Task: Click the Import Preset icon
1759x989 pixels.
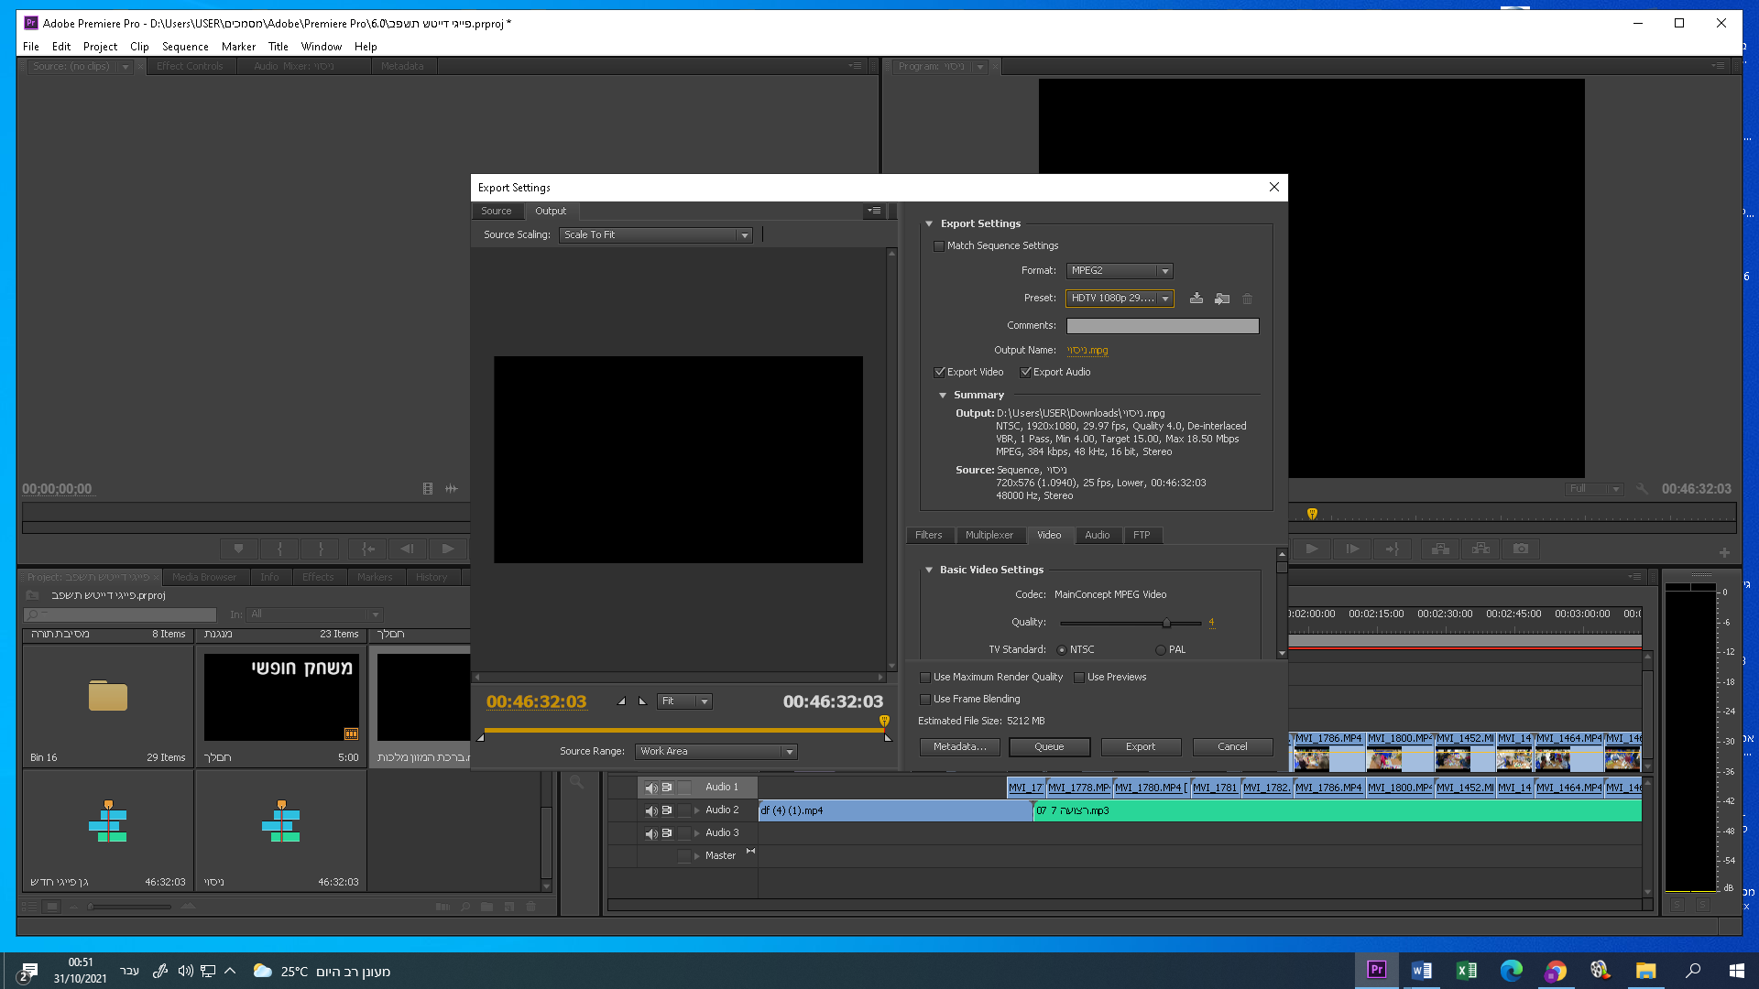Action: point(1222,299)
